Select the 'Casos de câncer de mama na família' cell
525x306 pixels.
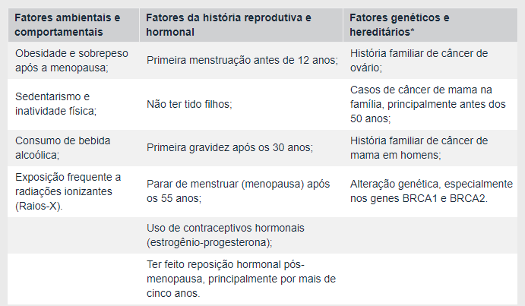pyautogui.click(x=430, y=104)
